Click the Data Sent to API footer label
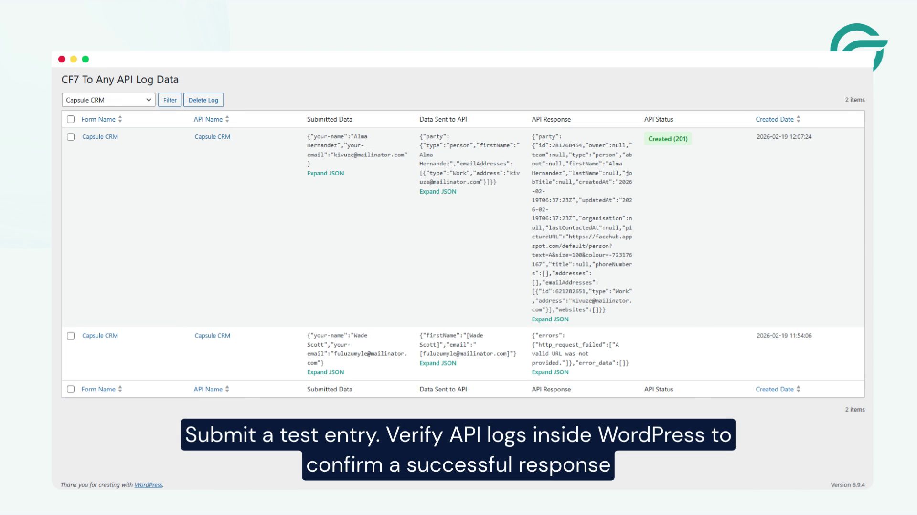This screenshot has width=917, height=515. 443,389
